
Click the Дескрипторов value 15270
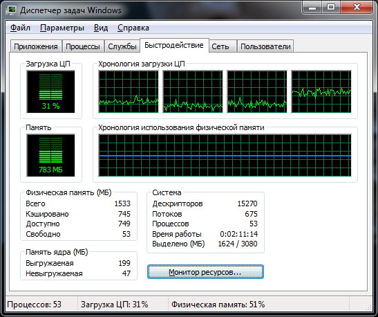point(247,203)
